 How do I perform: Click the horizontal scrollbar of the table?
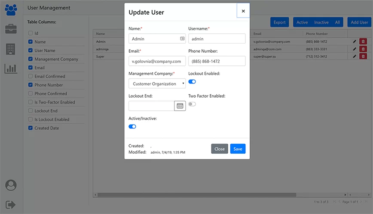(197, 195)
